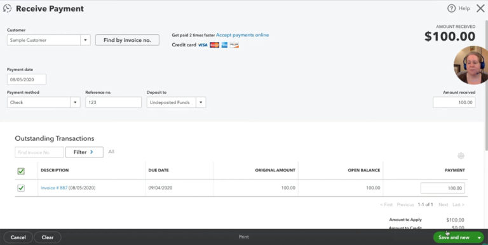This screenshot has width=488, height=245.
Task: Click into the Reference no. field
Action: [x=113, y=102]
